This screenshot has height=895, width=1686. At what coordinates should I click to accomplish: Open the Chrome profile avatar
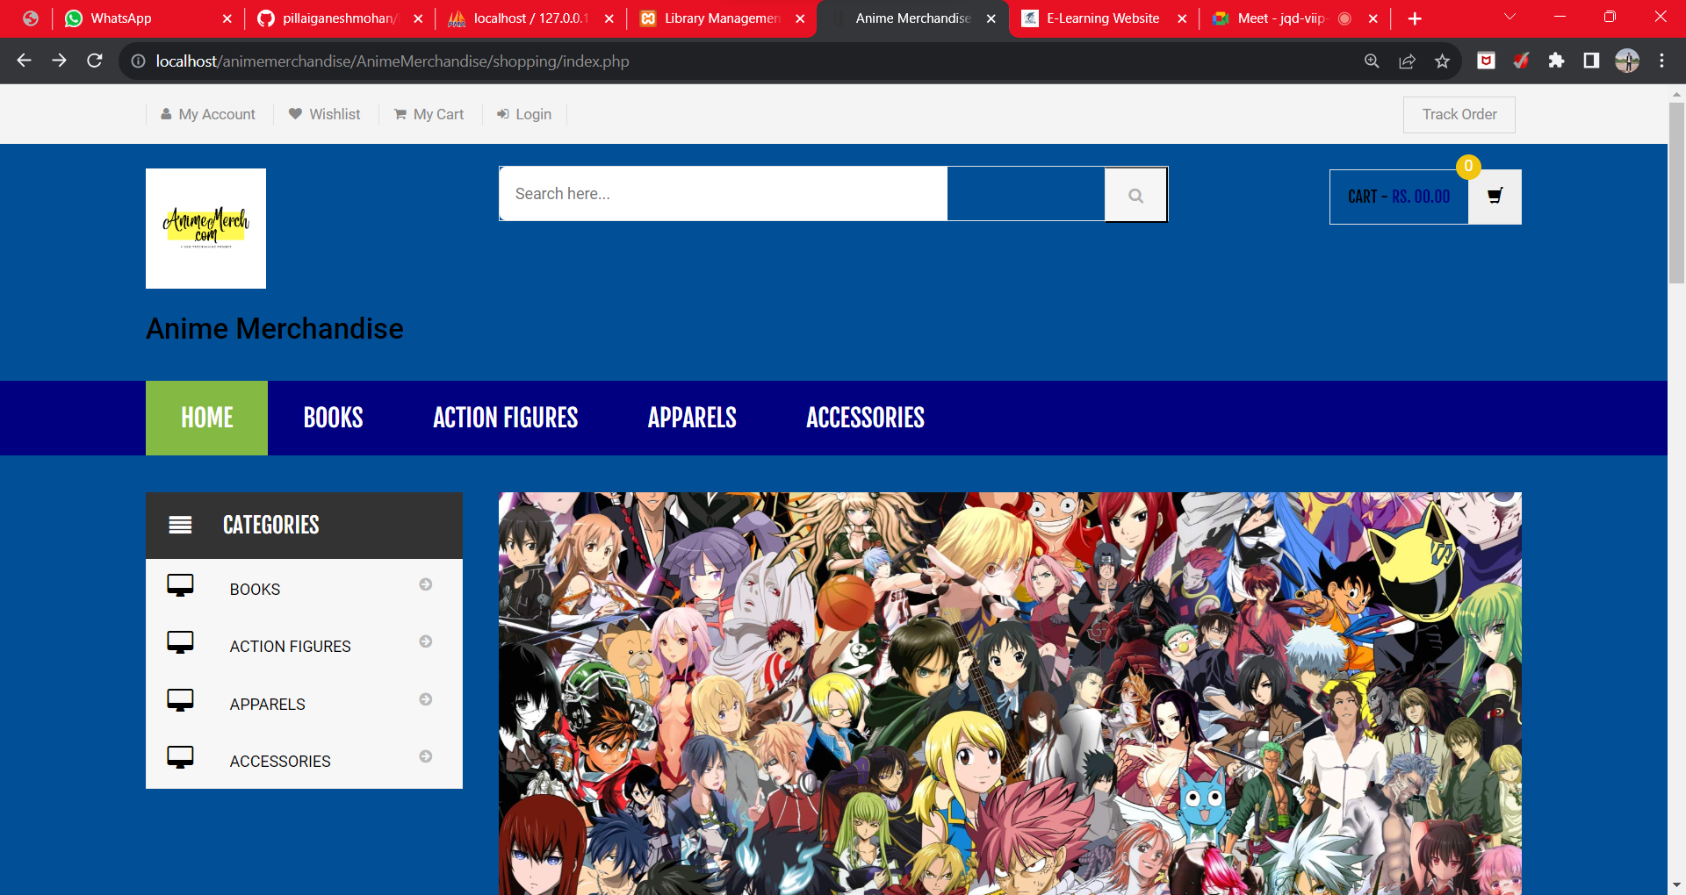coord(1627,61)
